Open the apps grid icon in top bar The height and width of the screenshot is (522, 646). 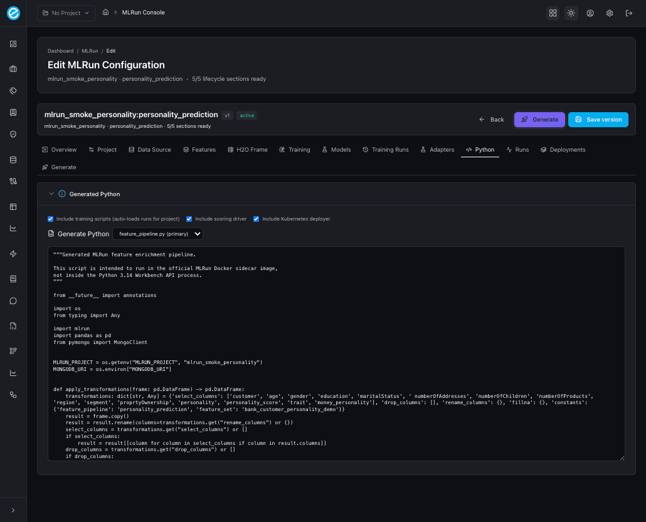[x=553, y=13]
